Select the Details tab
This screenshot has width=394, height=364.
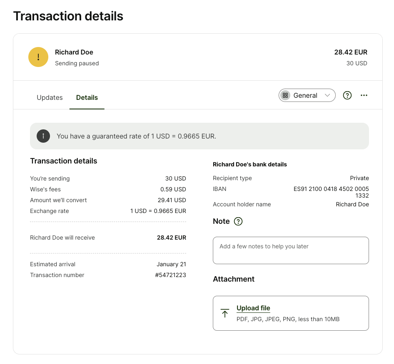point(87,97)
